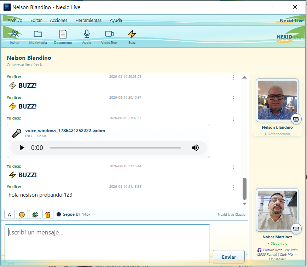
Task: Open options for the 20:03:05 message
Action: [233, 77]
